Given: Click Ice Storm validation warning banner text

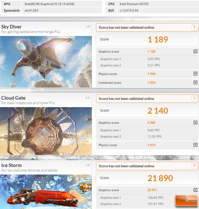Looking at the screenshot, I should (126, 166).
